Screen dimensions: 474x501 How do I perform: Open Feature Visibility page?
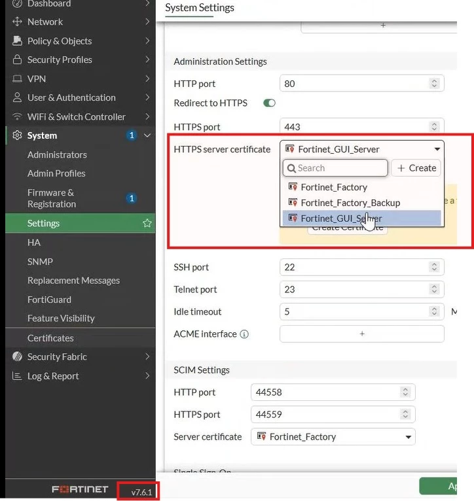tap(61, 319)
